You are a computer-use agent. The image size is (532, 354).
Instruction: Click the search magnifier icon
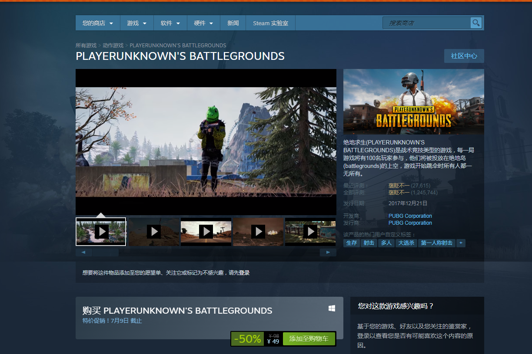pos(476,23)
